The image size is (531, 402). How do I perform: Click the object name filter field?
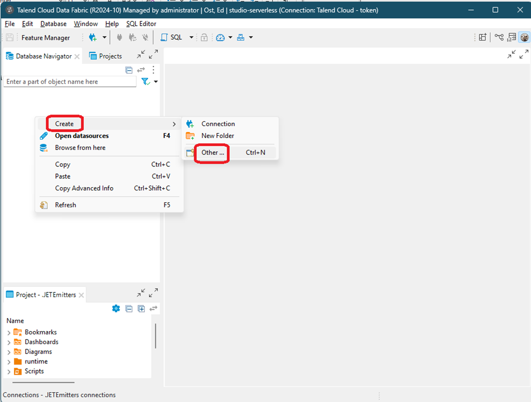click(70, 81)
